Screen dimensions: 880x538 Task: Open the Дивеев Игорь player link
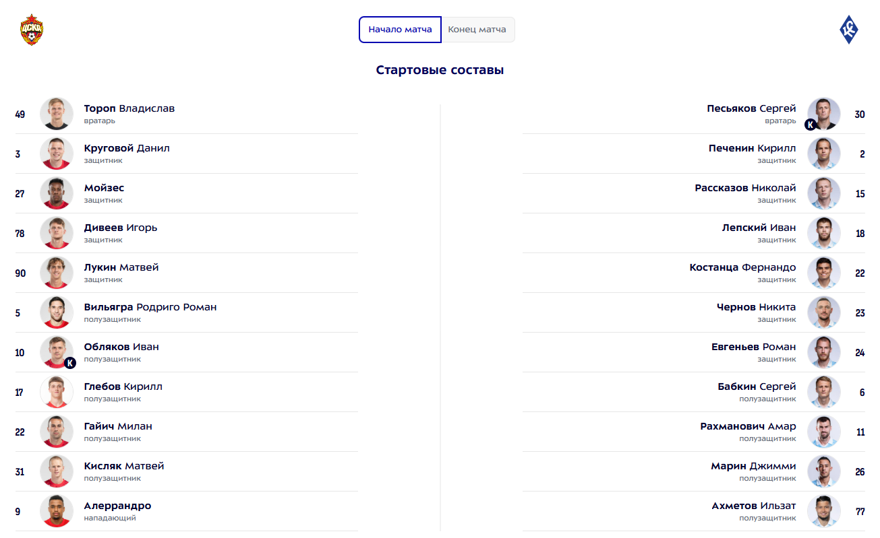click(x=121, y=228)
